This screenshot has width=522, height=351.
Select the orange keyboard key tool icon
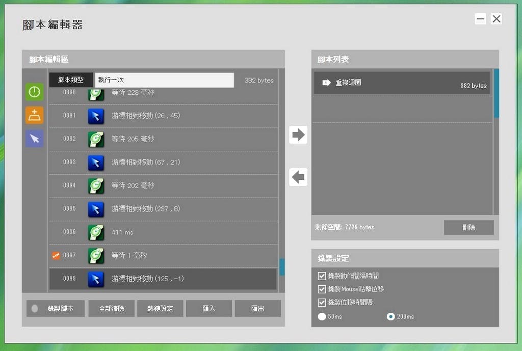[x=34, y=115]
